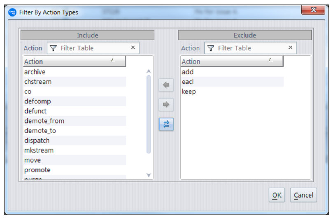Select demote_from in the Include list

44,121
